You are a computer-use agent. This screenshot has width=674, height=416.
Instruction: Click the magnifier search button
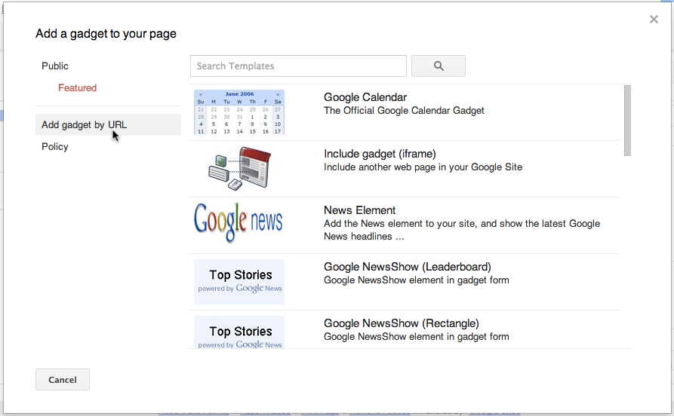click(438, 66)
